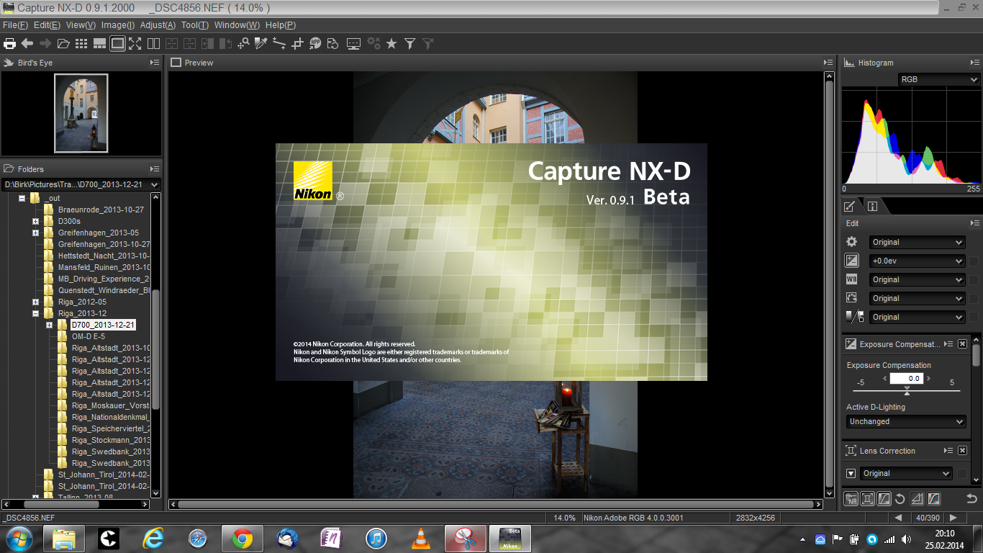Click the Open with Application icon
Image resolution: width=983 pixels, height=553 pixels.
pos(315,44)
